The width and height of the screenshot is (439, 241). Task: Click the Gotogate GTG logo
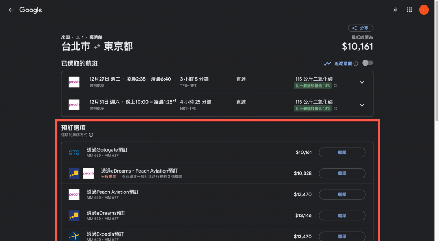(74, 152)
